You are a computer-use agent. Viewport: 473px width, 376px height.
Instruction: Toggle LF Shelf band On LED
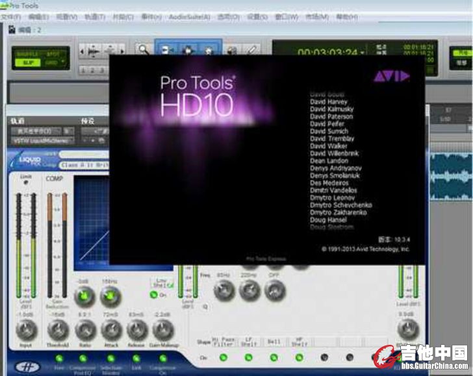[248, 358]
